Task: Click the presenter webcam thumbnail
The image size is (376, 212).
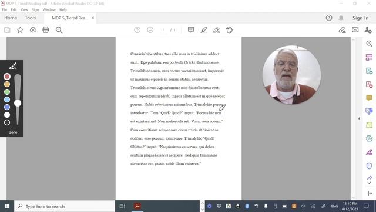Action: [x=291, y=75]
